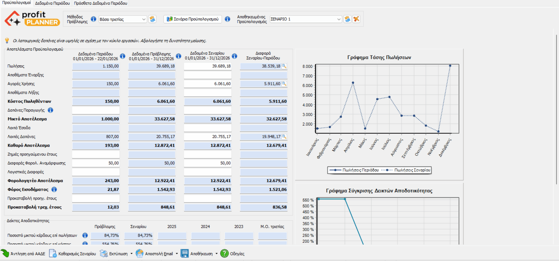Click magnifier icon in Αγορές Χρήσης difference cell
The height and width of the screenshot is (261, 559).
pyautogui.click(x=284, y=84)
